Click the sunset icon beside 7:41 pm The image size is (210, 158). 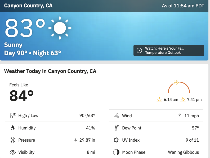click(183, 100)
